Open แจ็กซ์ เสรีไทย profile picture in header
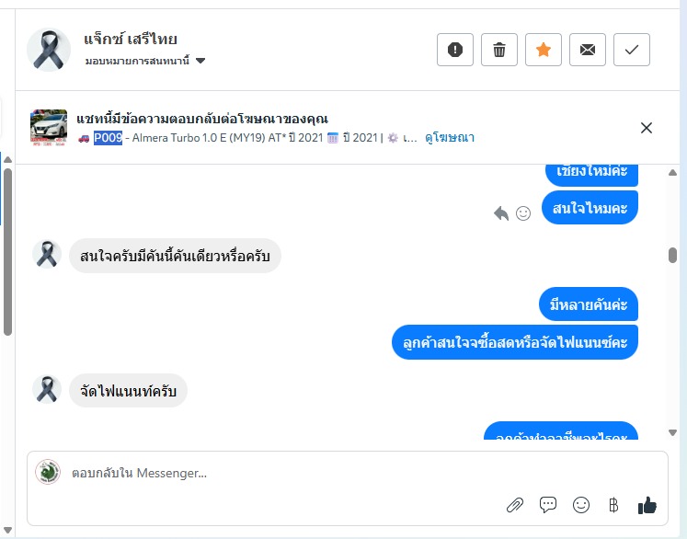This screenshot has width=687, height=539. click(x=48, y=50)
